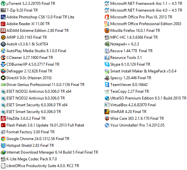Select 'VirtualBox 4.2.6.82870 Final' entry
This screenshot has width=187, height=170.
pos(130,105)
